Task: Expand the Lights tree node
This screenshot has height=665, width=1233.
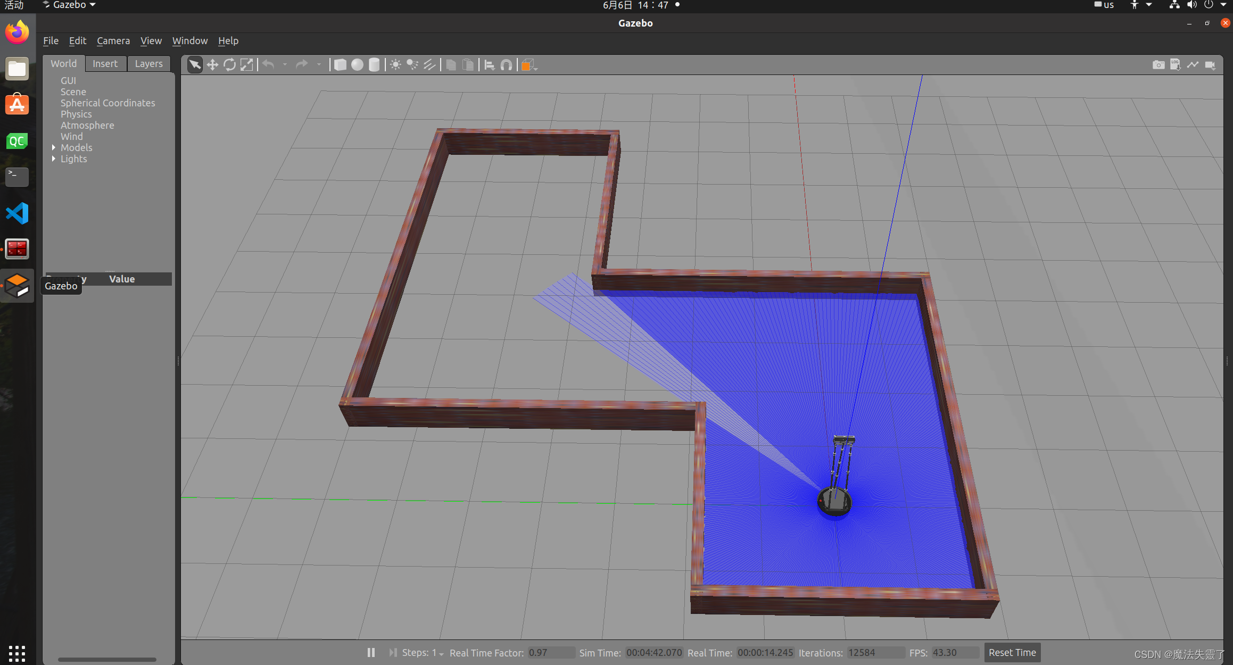Action: click(x=54, y=159)
